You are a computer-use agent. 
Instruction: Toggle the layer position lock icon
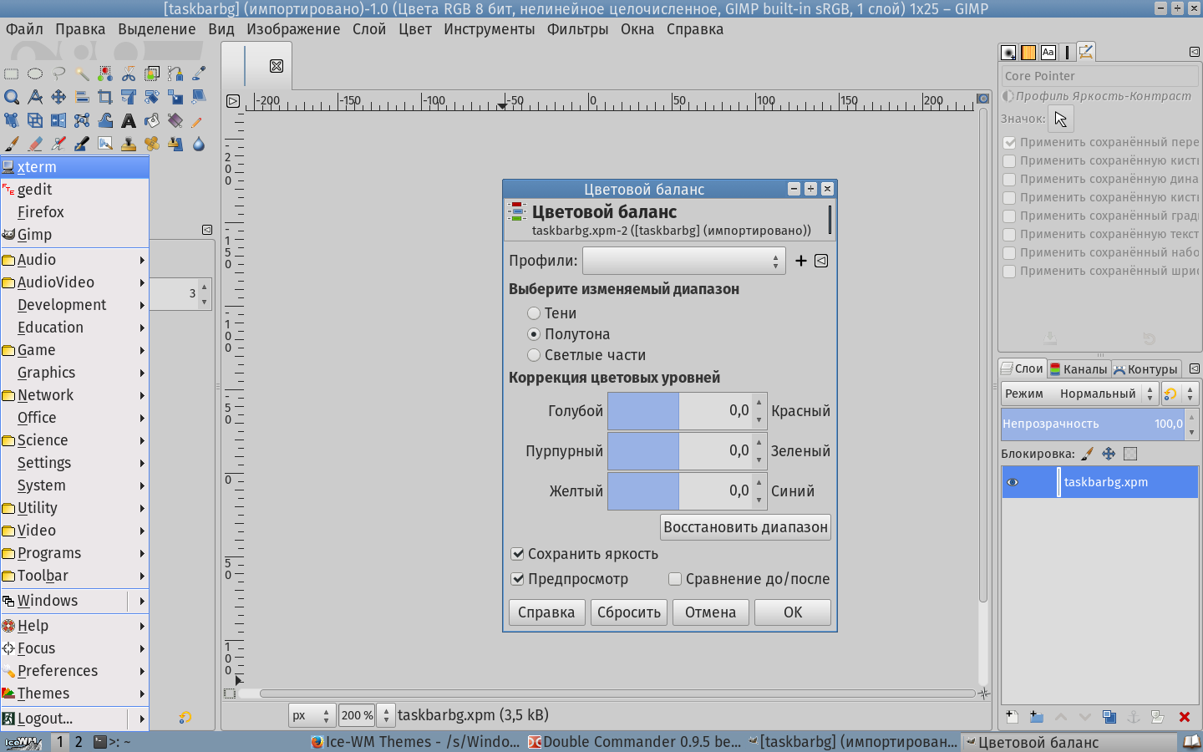[x=1109, y=454]
